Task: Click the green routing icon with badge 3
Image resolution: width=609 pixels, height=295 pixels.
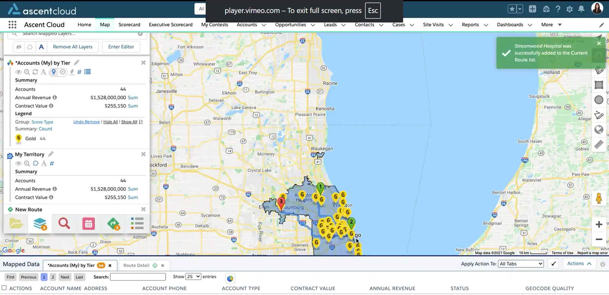Action: click(113, 224)
